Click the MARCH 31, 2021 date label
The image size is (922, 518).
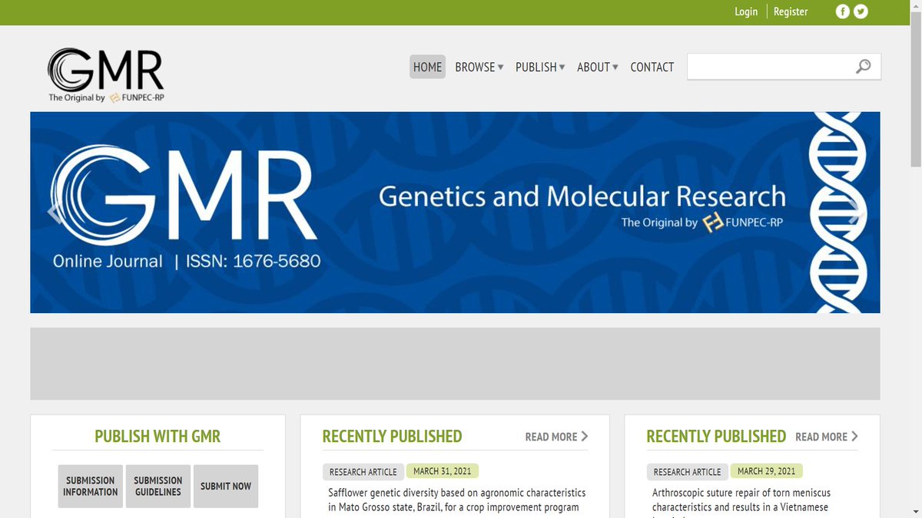pos(443,471)
